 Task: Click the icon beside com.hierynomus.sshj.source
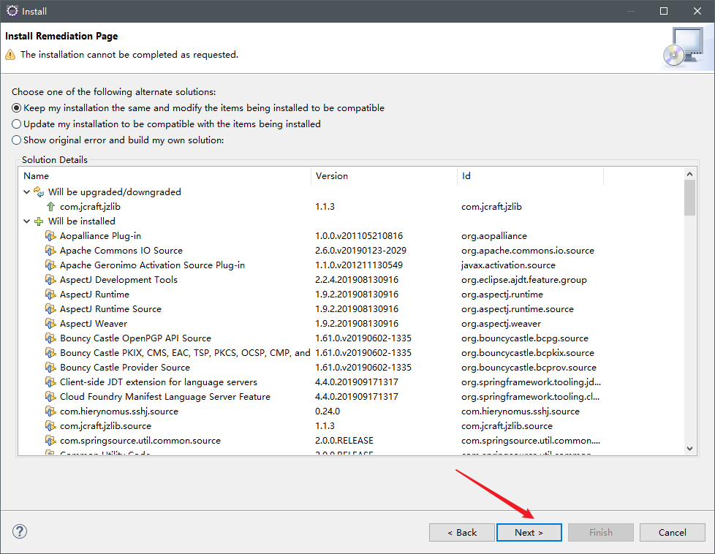click(50, 411)
